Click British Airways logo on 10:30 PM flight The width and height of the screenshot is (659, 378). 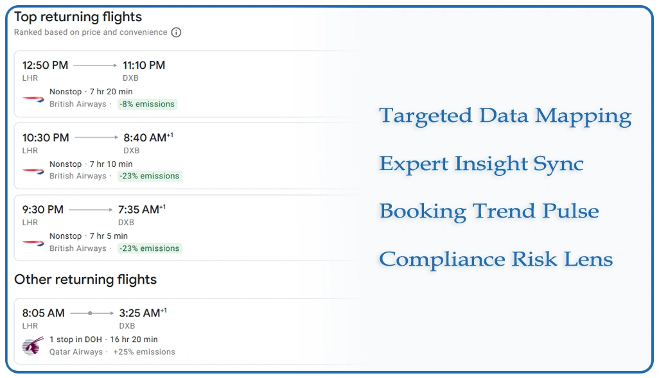tap(33, 170)
